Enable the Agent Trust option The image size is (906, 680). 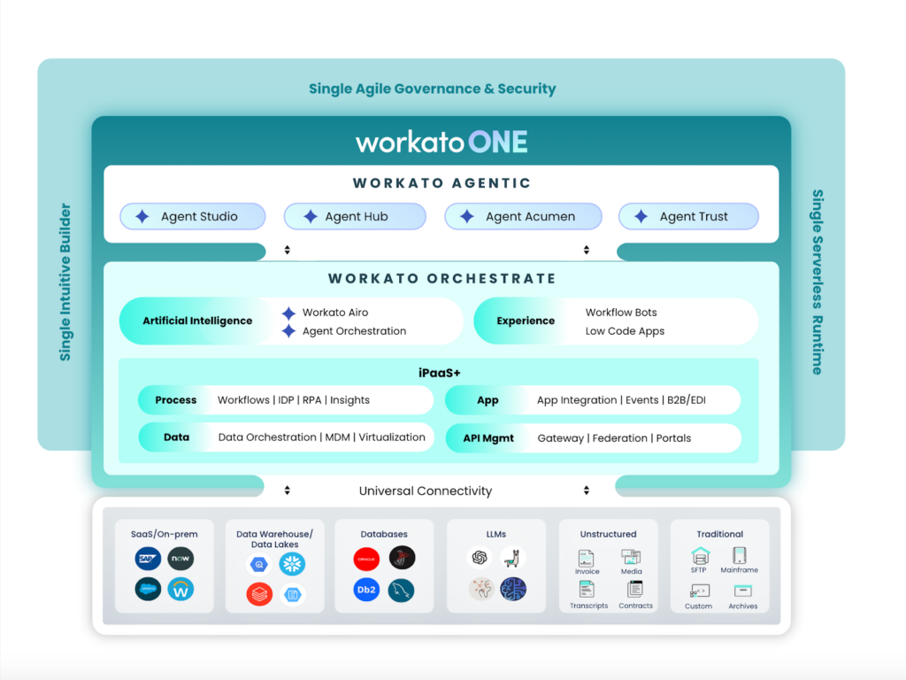[688, 216]
